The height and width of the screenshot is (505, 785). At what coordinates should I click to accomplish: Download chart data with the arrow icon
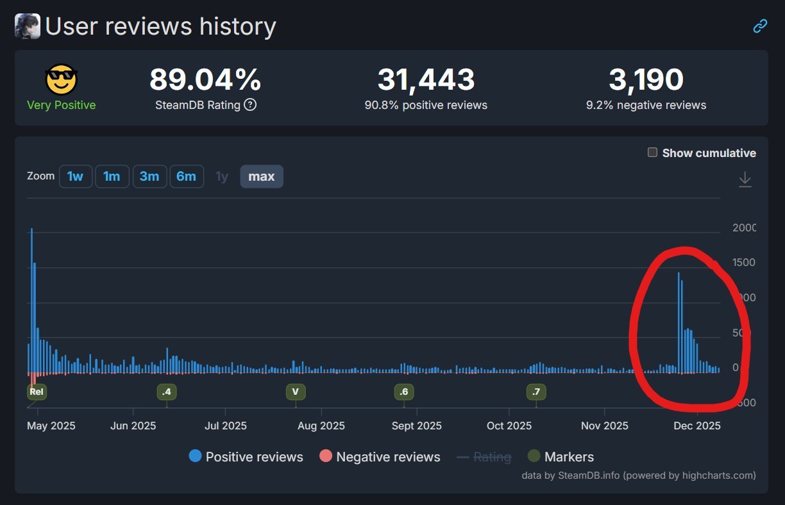tap(745, 179)
